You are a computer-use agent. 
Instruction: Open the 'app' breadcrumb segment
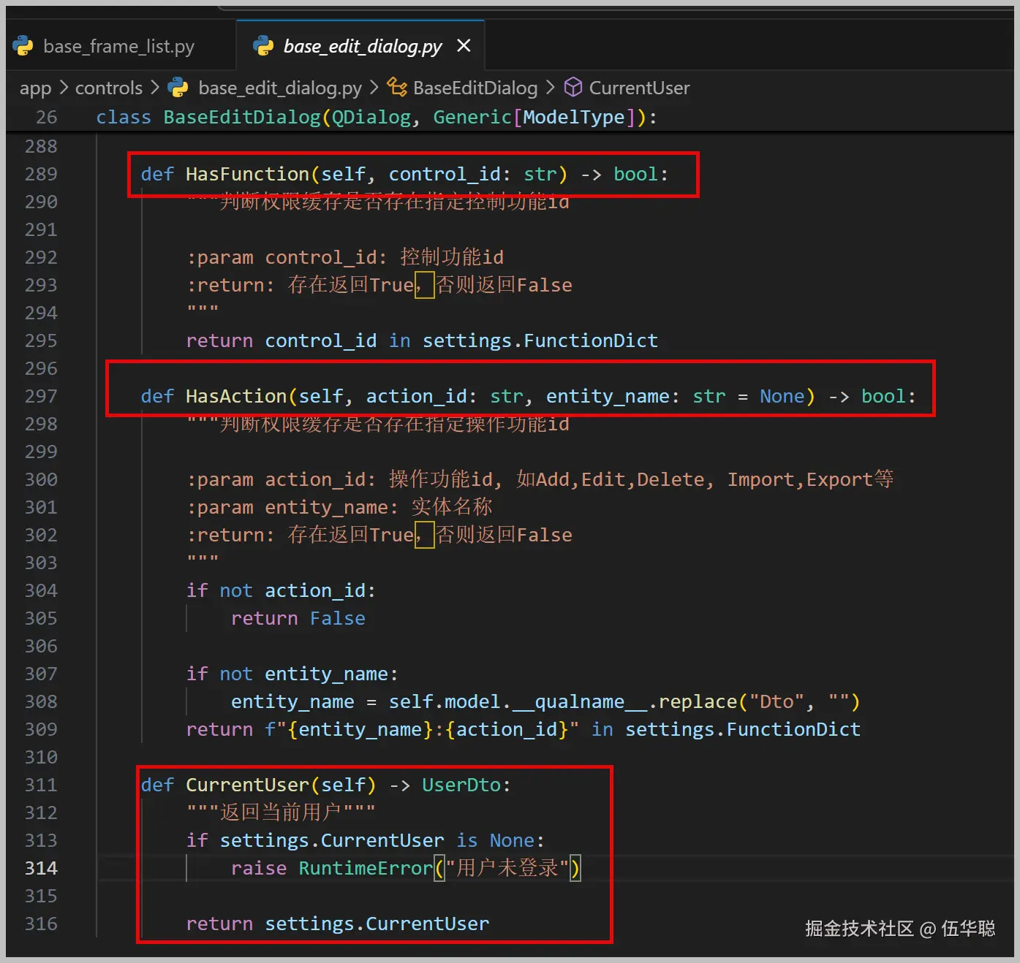coord(35,88)
